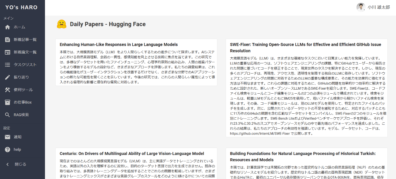Viewport: 396px width, 179px height.
Task: Click the メイン section label
Action: click(x=8, y=18)
